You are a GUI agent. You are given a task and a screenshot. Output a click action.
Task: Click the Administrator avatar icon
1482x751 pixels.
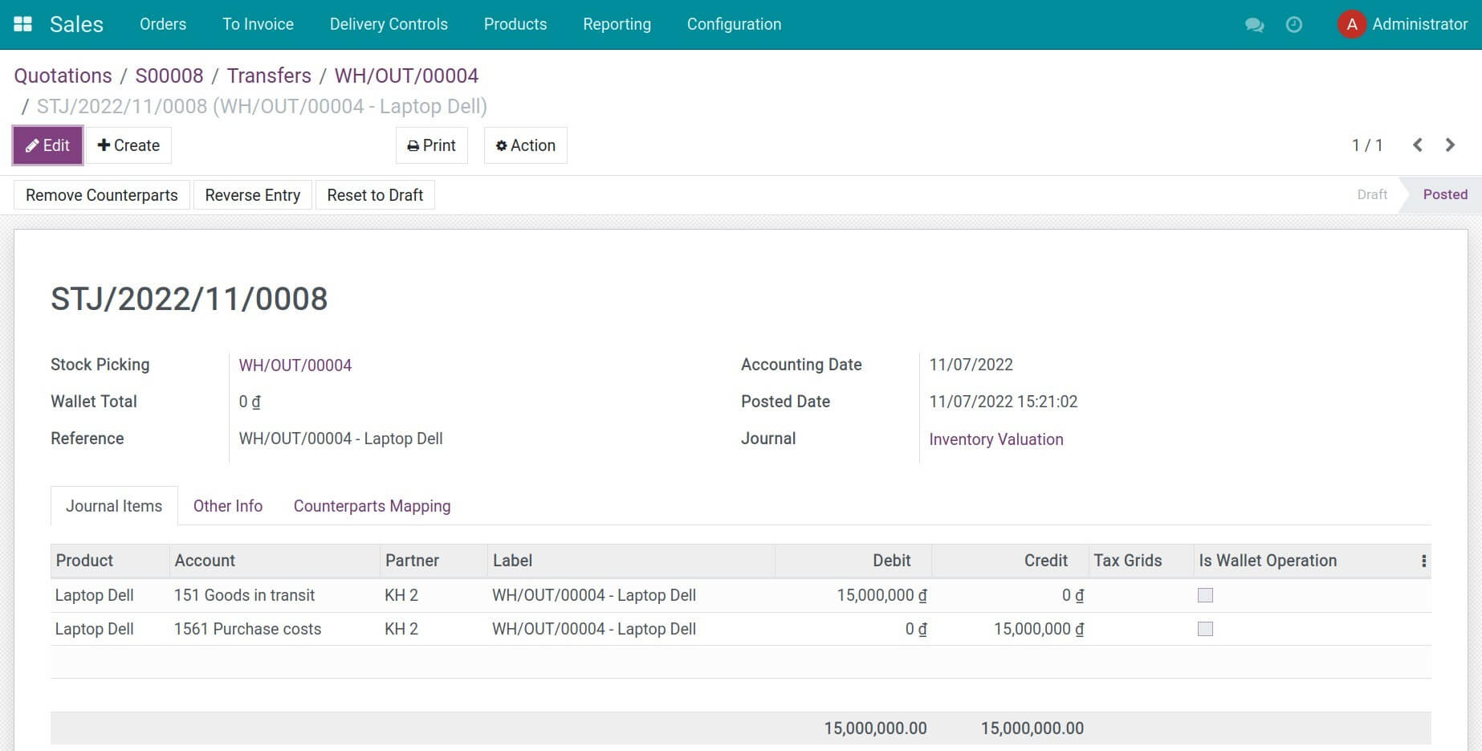[x=1351, y=24]
